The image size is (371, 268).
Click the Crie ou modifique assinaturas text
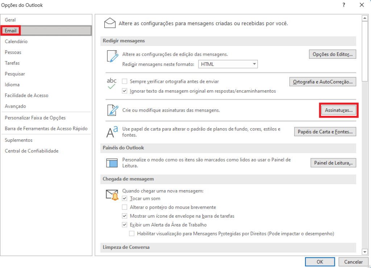(171, 110)
